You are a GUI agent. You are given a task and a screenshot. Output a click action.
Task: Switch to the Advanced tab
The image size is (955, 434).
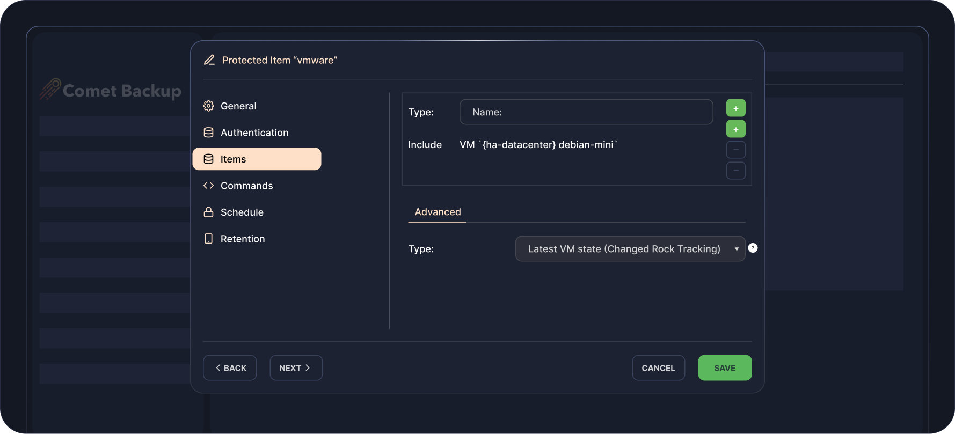[x=438, y=212]
